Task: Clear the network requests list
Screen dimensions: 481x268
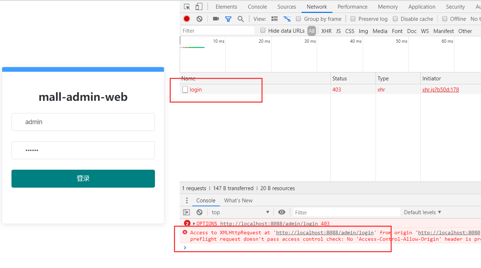Action: coord(199,19)
